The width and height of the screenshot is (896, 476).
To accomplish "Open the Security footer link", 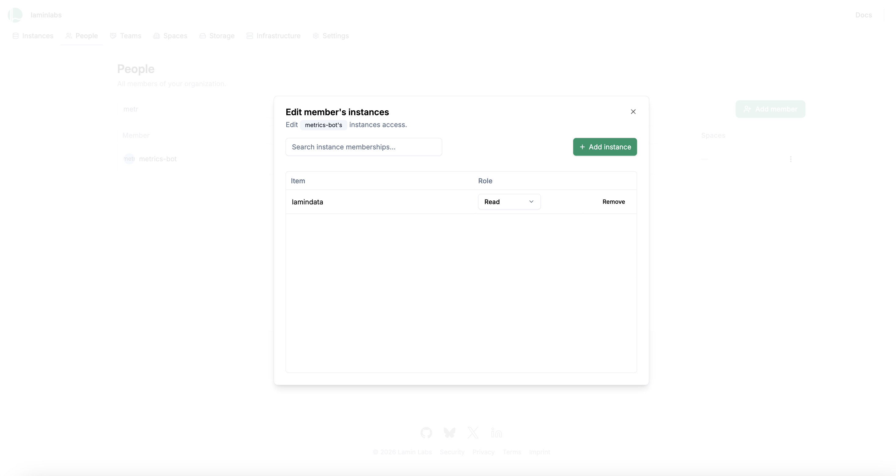I will pos(452,452).
